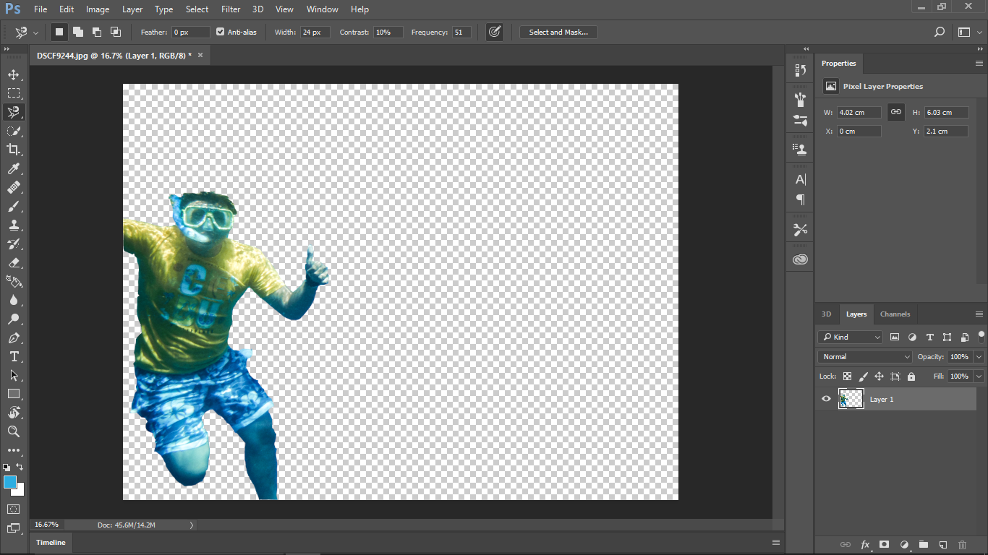
Task: Select the Dodge tool
Action: [14, 319]
